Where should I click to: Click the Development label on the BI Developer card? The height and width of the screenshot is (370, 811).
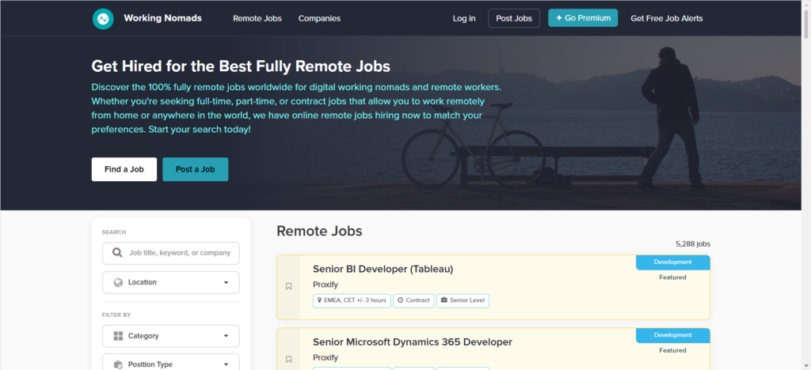[673, 262]
